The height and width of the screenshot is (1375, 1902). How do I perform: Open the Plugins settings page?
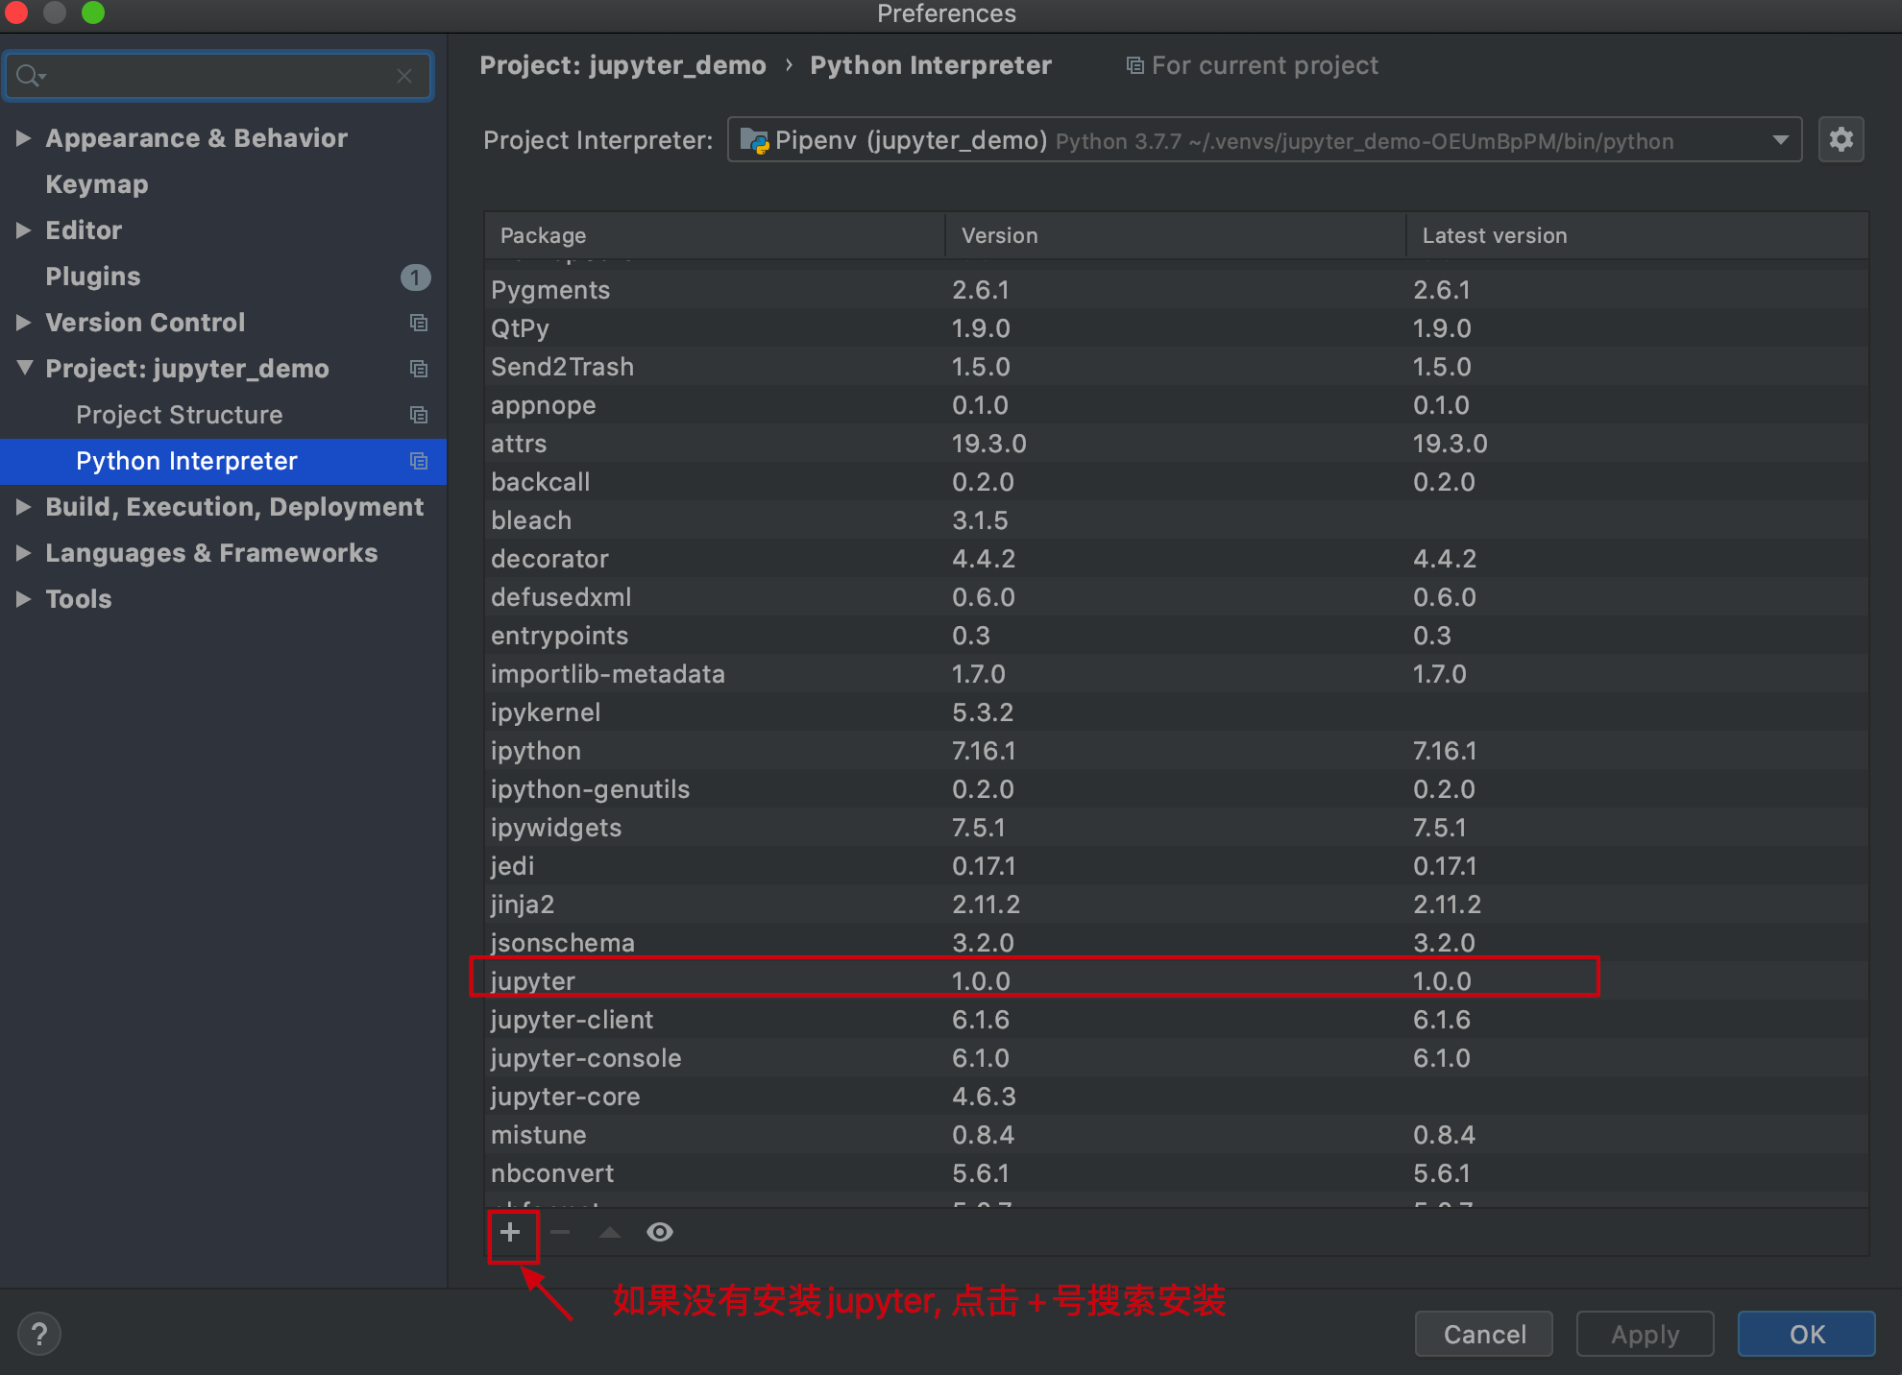(93, 277)
